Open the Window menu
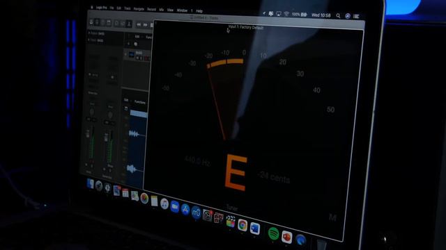 coord(182,10)
